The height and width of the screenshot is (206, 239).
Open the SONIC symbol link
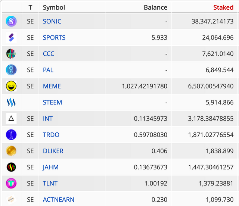52,21
